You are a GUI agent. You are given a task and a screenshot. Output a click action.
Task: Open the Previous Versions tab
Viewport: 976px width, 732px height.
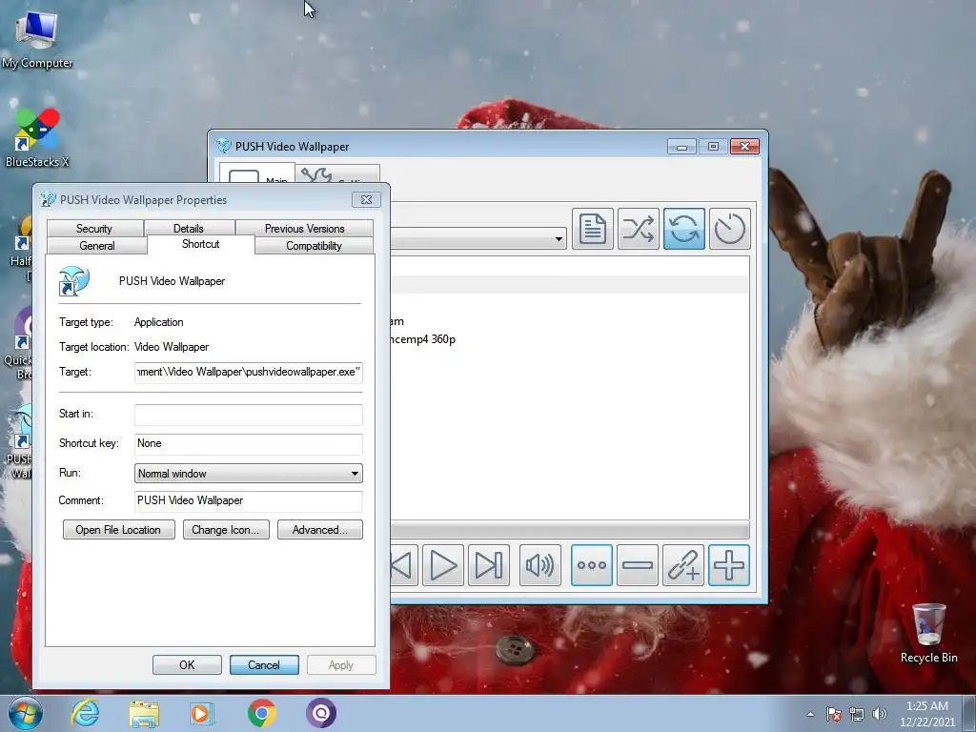click(304, 229)
